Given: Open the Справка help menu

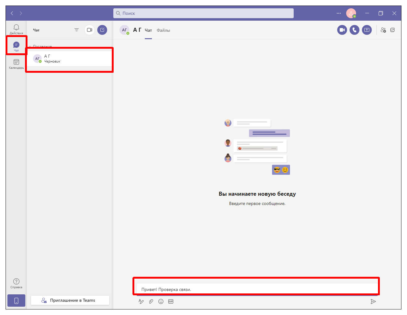Looking at the screenshot, I should coord(16,283).
